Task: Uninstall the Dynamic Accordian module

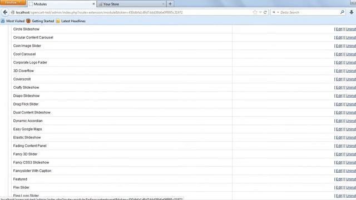Action: (351, 121)
